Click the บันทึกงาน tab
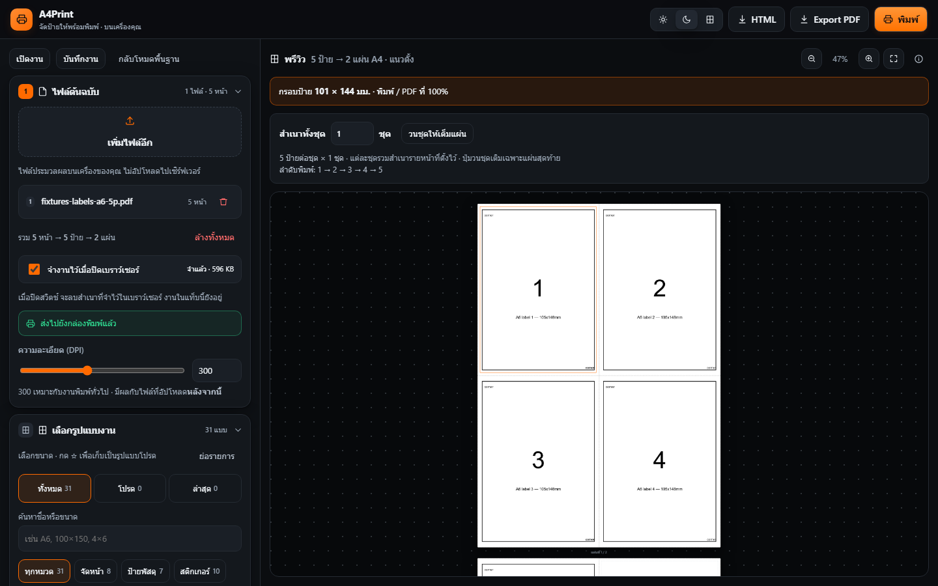The height and width of the screenshot is (586, 938). tap(81, 59)
